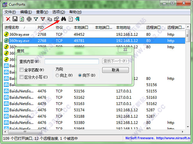Click the exit door toolbar icon

click(78, 19)
